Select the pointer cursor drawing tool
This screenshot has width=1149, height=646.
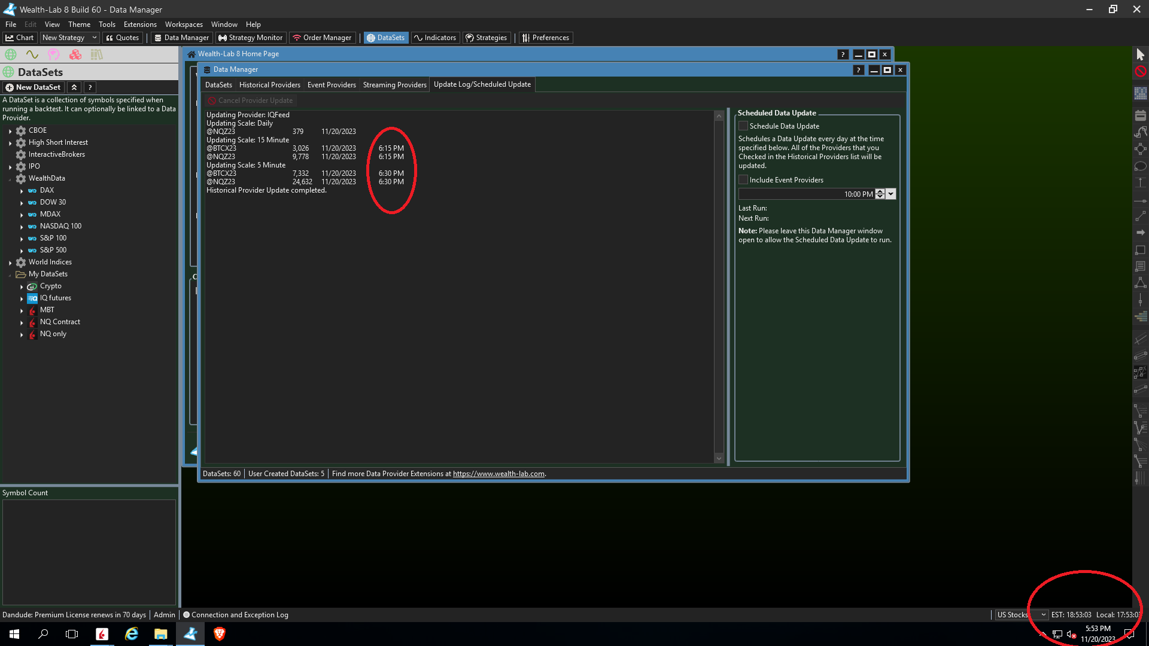coord(1141,54)
